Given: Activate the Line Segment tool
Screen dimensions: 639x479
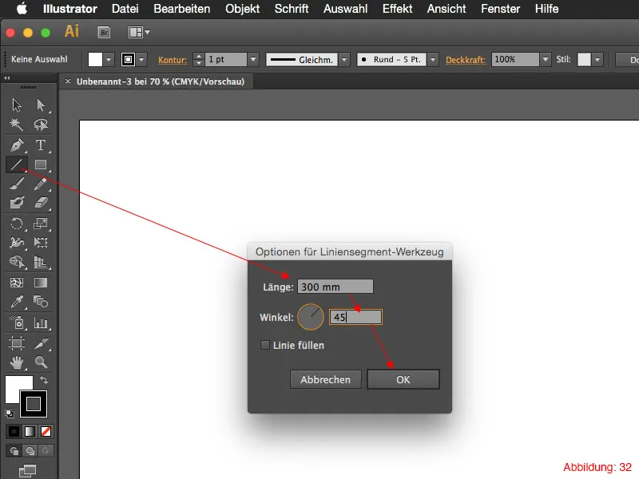Looking at the screenshot, I should pos(17,164).
